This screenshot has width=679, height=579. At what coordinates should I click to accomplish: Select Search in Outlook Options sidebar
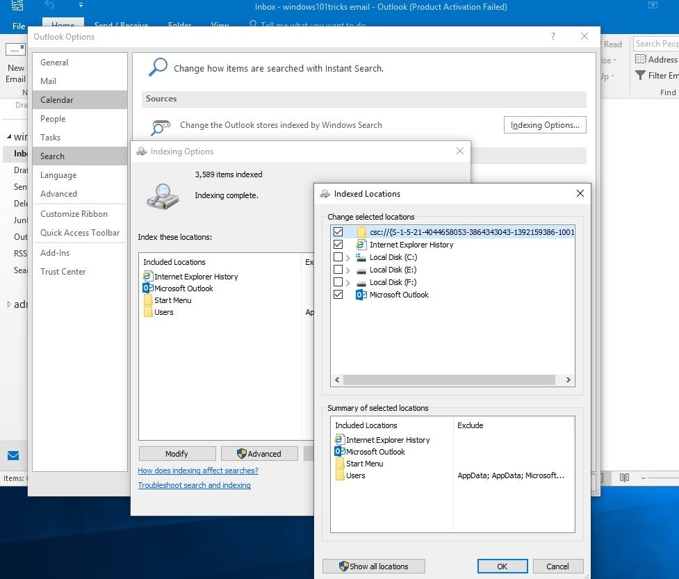click(x=80, y=156)
